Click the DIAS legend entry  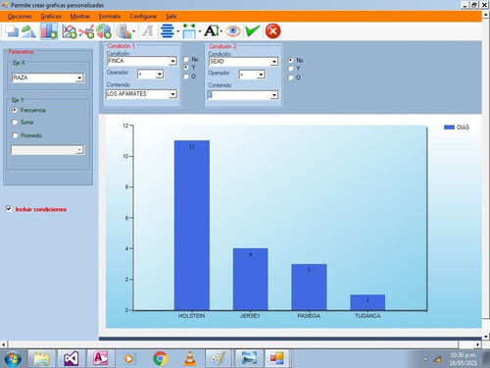[x=457, y=128]
